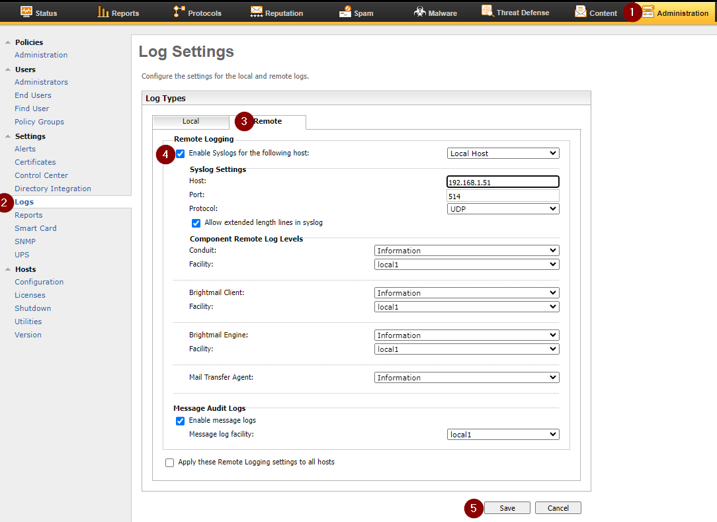Click the Status monitor icon
This screenshot has height=522, width=717.
[26, 12]
